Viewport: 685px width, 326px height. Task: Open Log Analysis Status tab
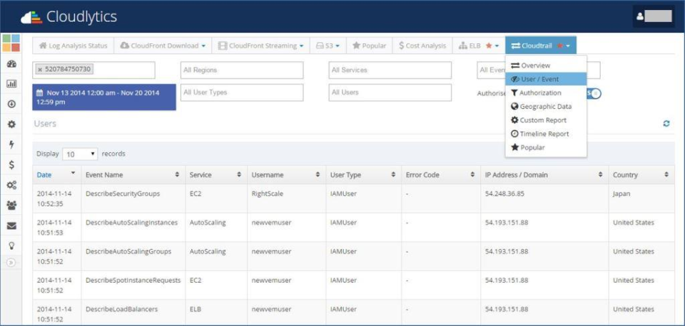pyautogui.click(x=73, y=46)
